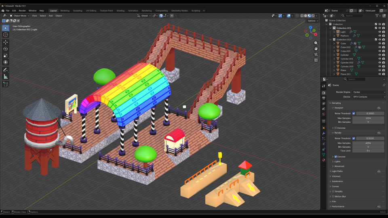Collapse Collection.002 in the outliner
The width and height of the screenshot is (388, 218).
(330, 40)
